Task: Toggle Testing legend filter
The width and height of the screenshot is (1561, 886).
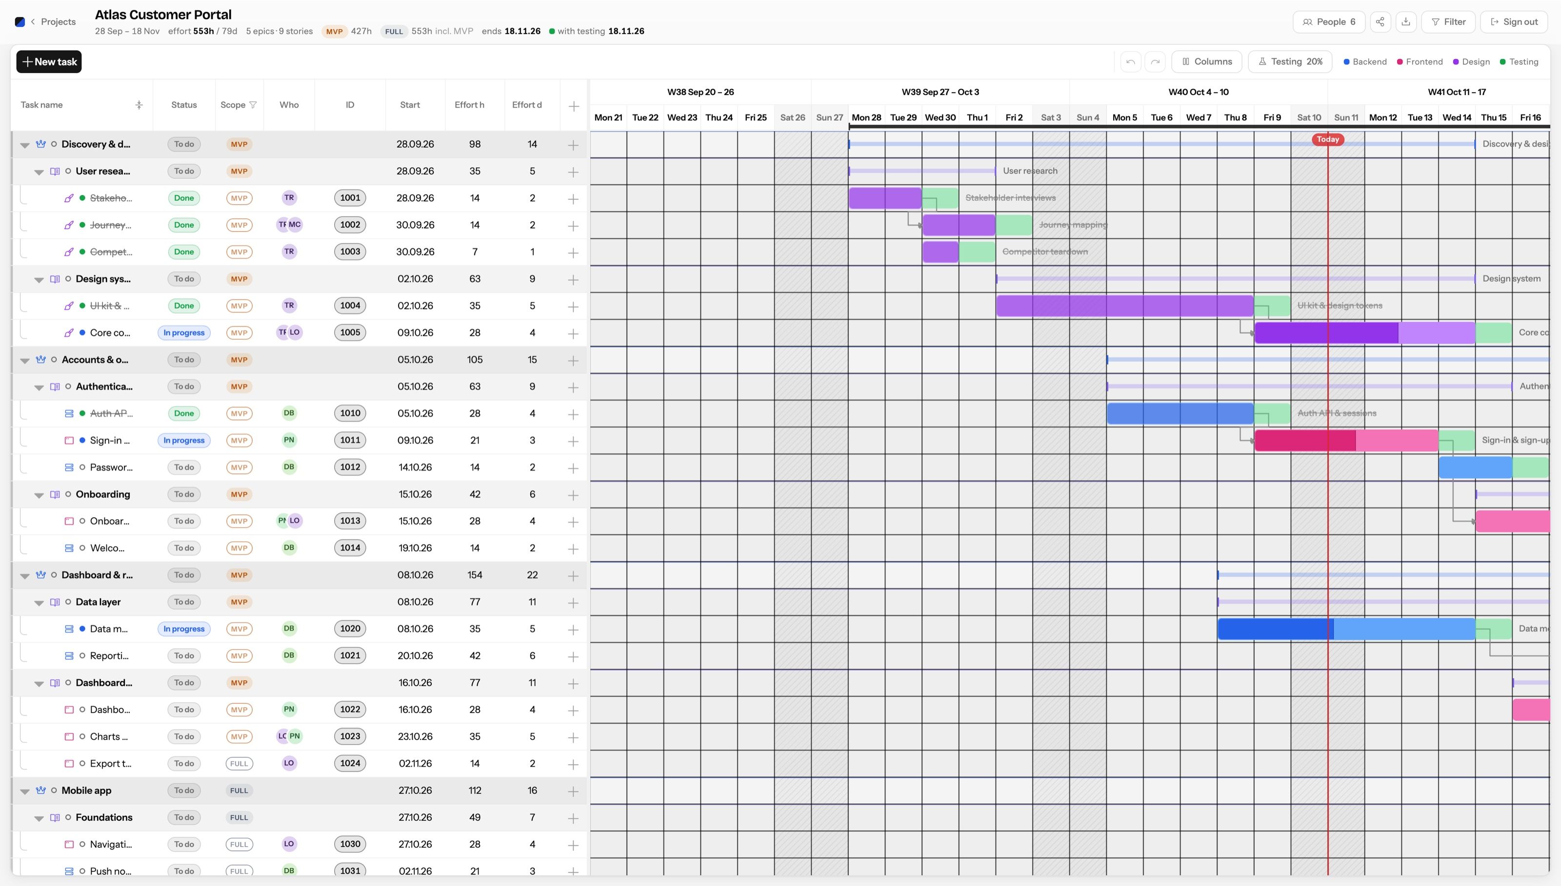Action: 1519,61
